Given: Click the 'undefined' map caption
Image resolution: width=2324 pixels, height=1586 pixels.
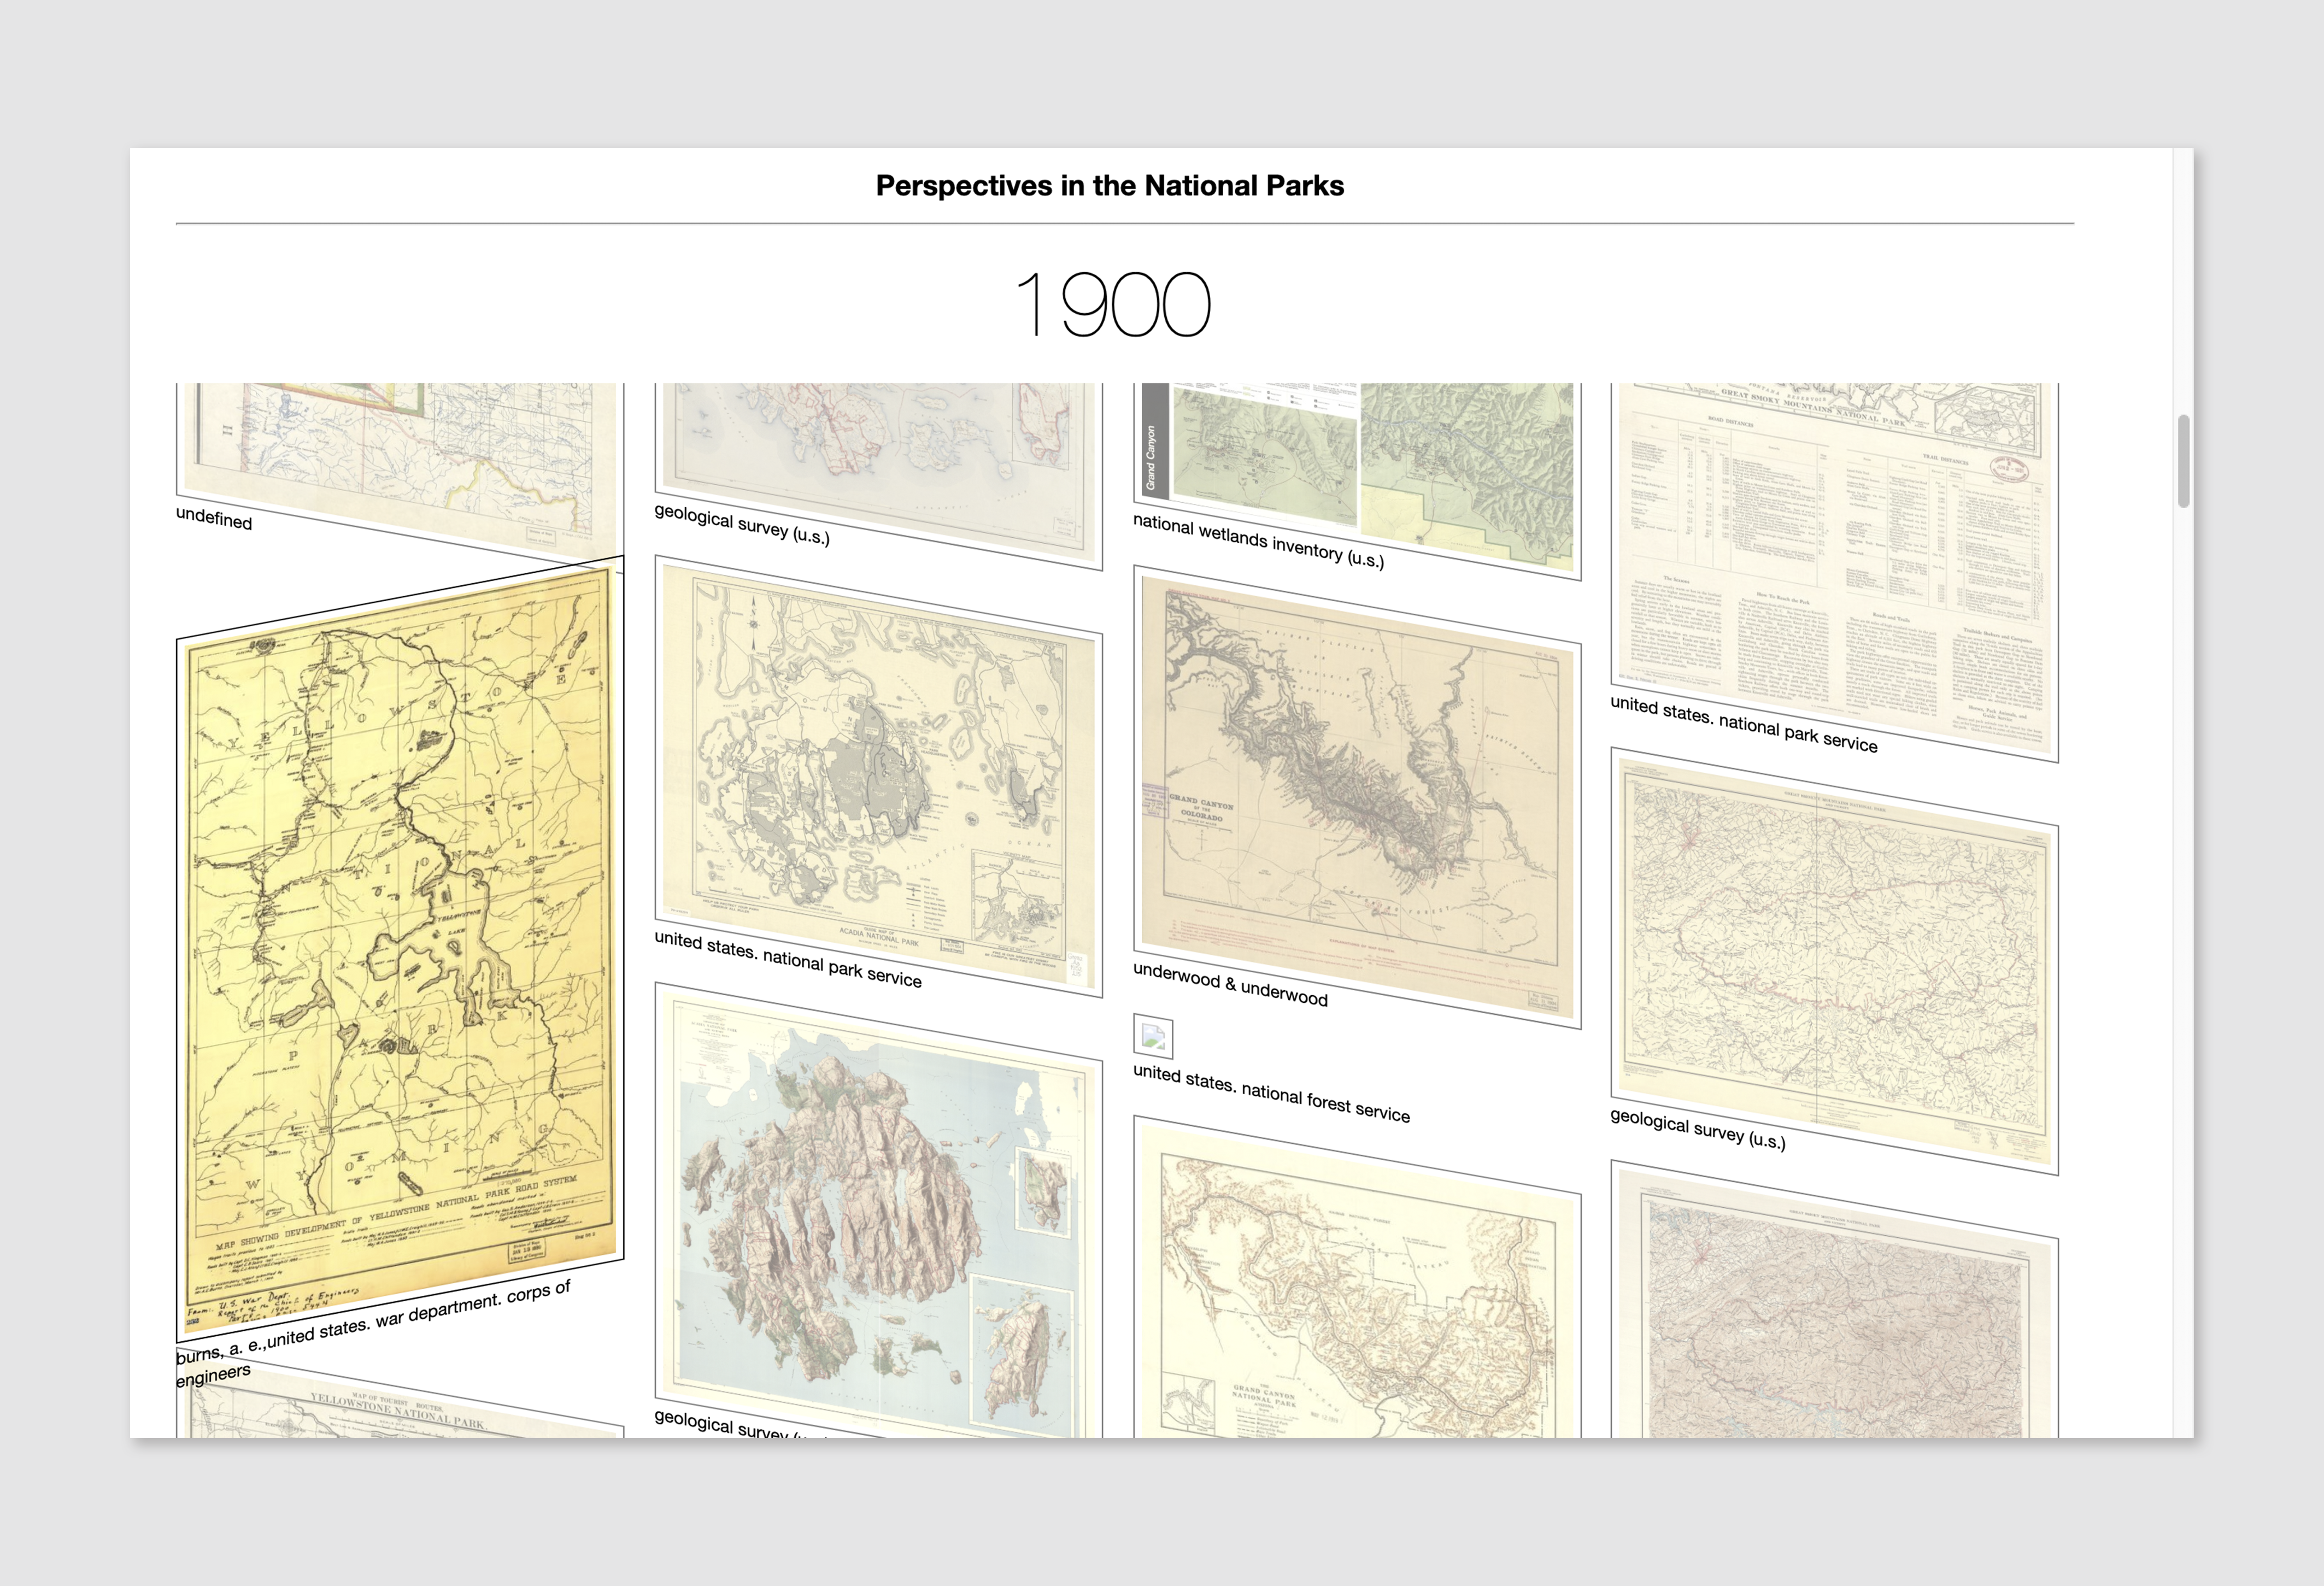Looking at the screenshot, I should tap(214, 519).
